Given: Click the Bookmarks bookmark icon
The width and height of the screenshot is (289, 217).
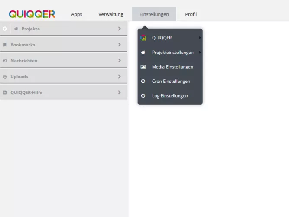Looking at the screenshot, I should [5, 45].
